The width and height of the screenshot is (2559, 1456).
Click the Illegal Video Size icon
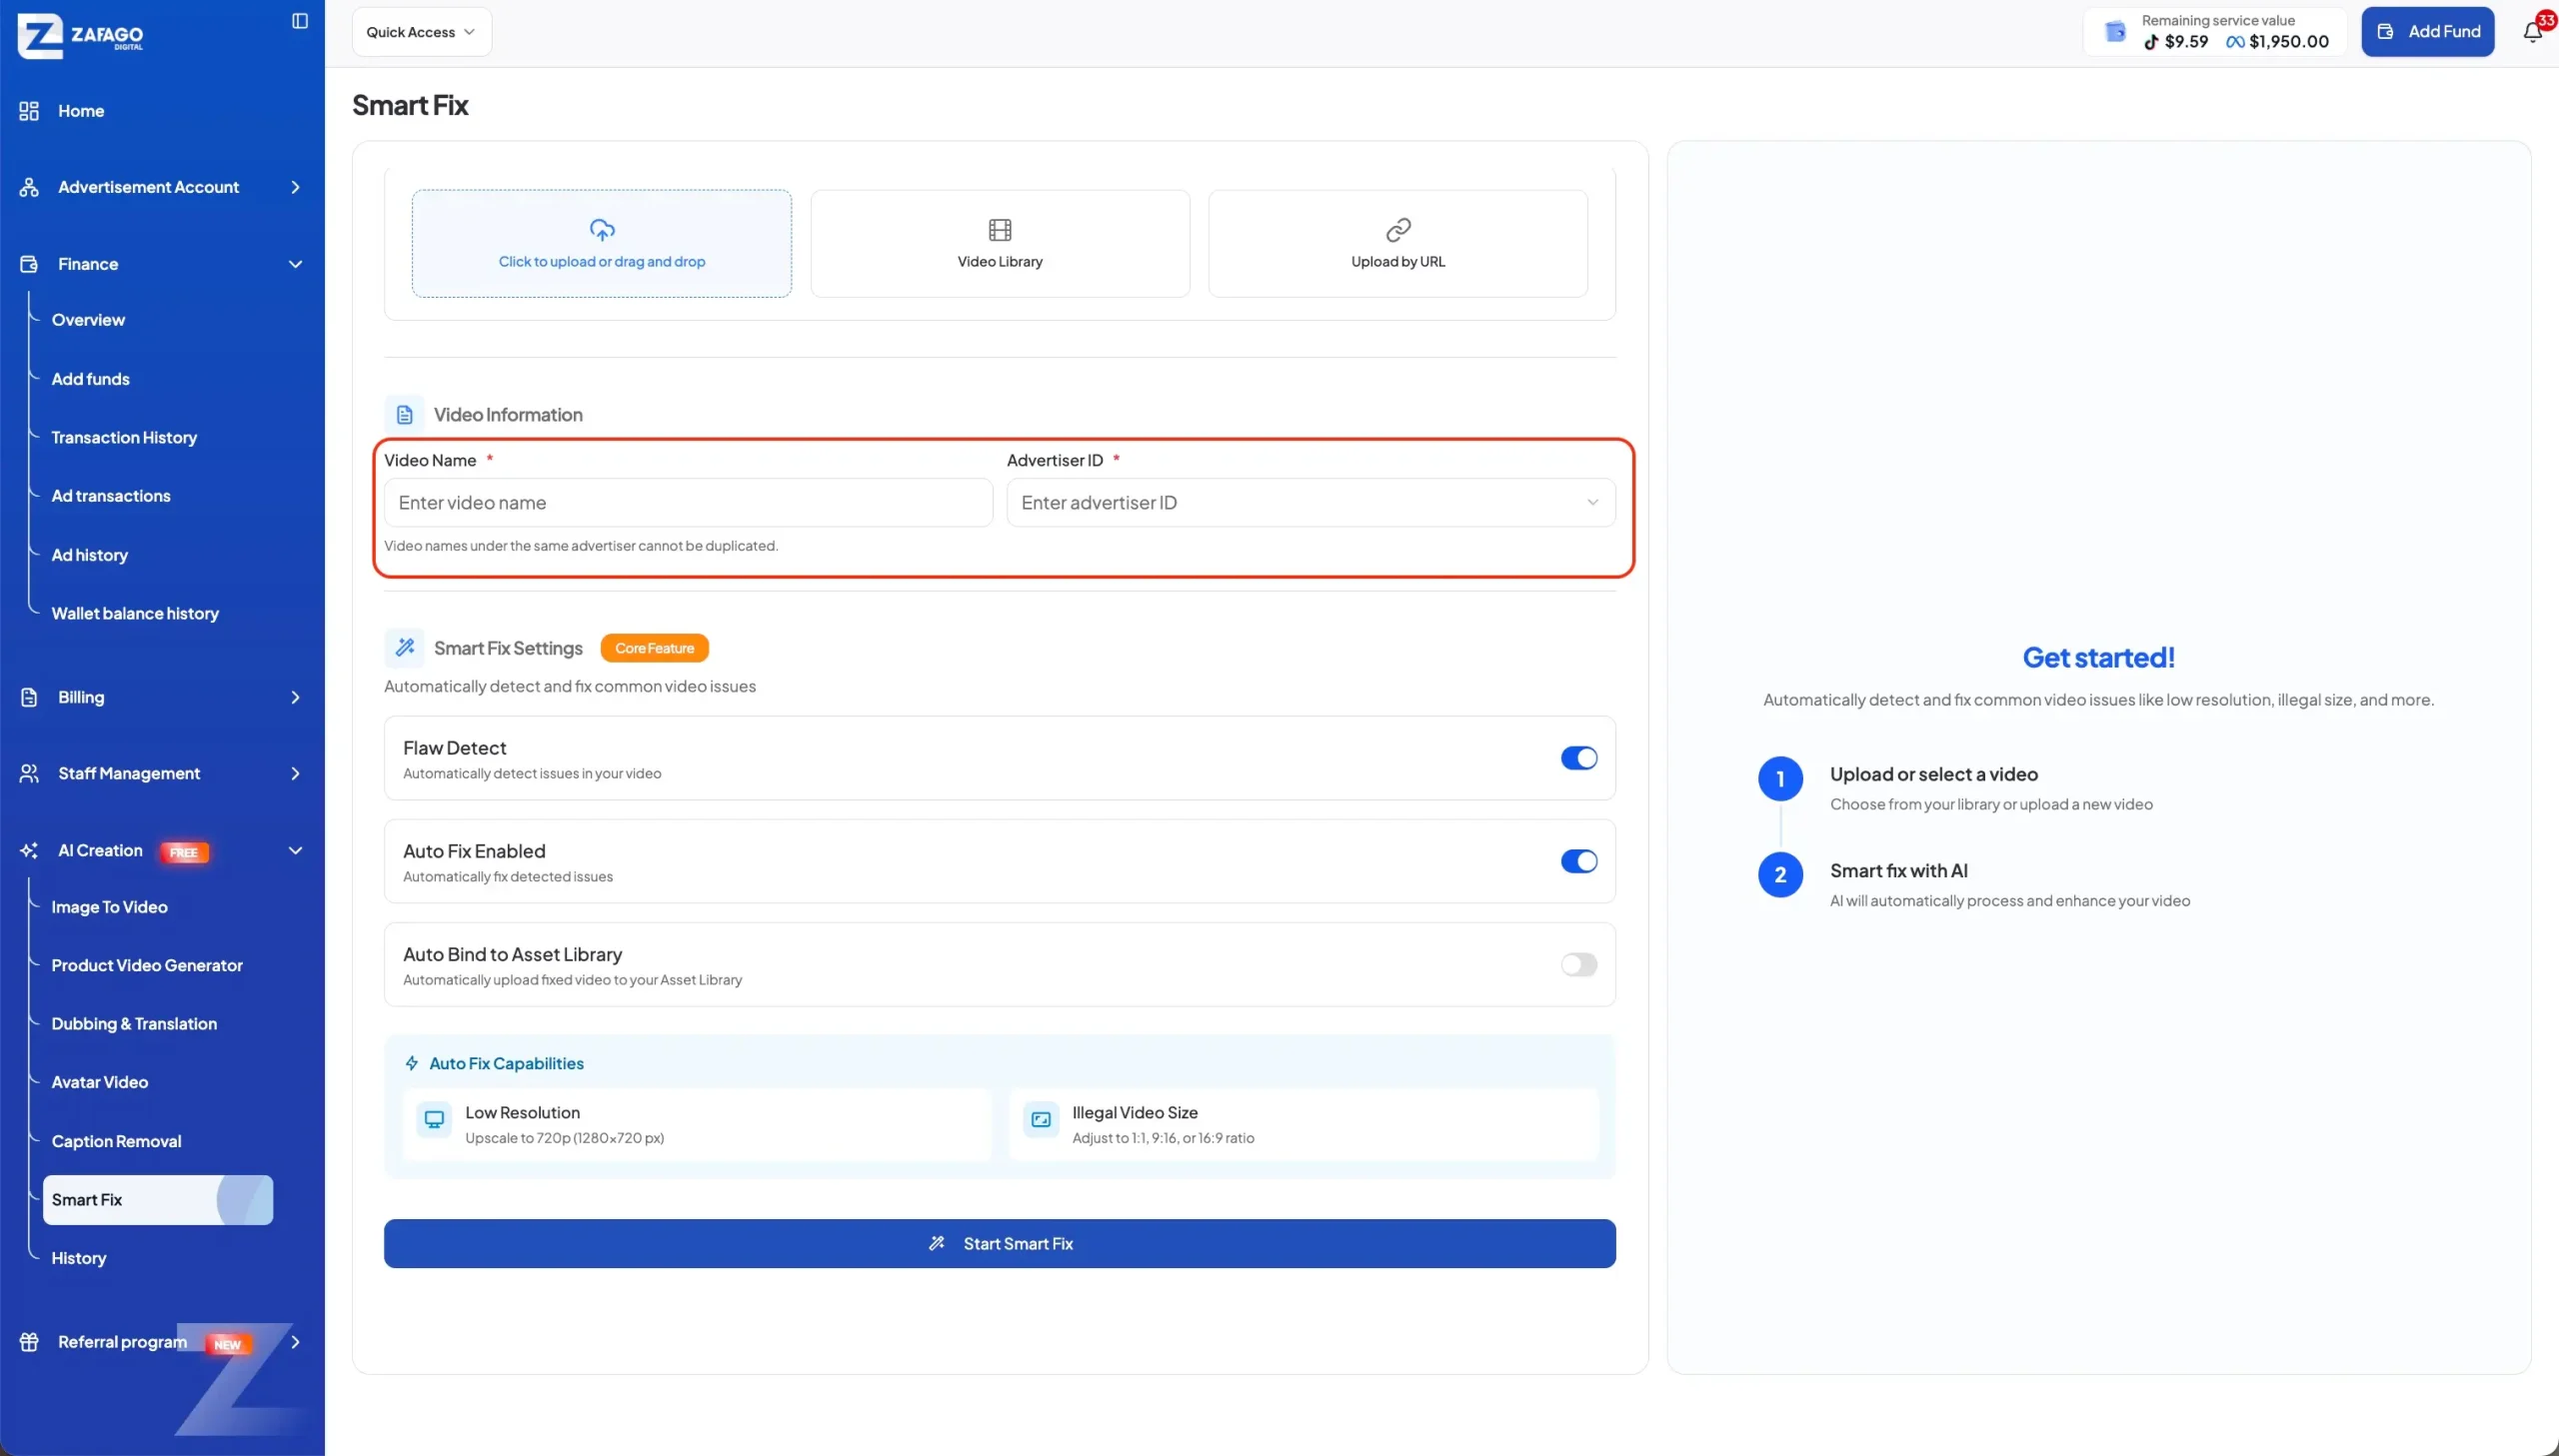1041,1120
